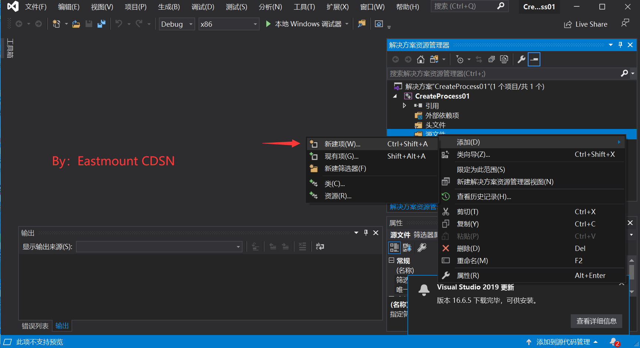Go to Home in the Solution Explorer toolbar
This screenshot has height=348, width=640.
(x=421, y=59)
